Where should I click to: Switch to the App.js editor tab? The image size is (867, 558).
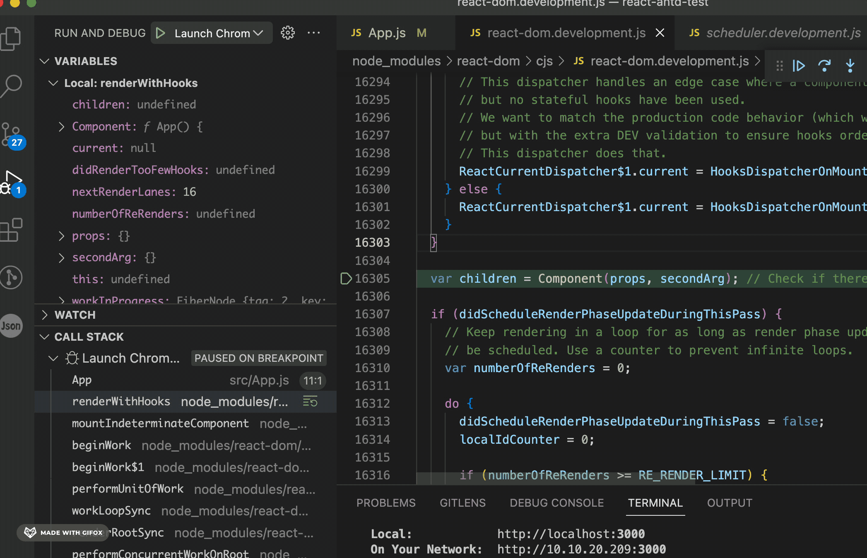[x=387, y=33]
